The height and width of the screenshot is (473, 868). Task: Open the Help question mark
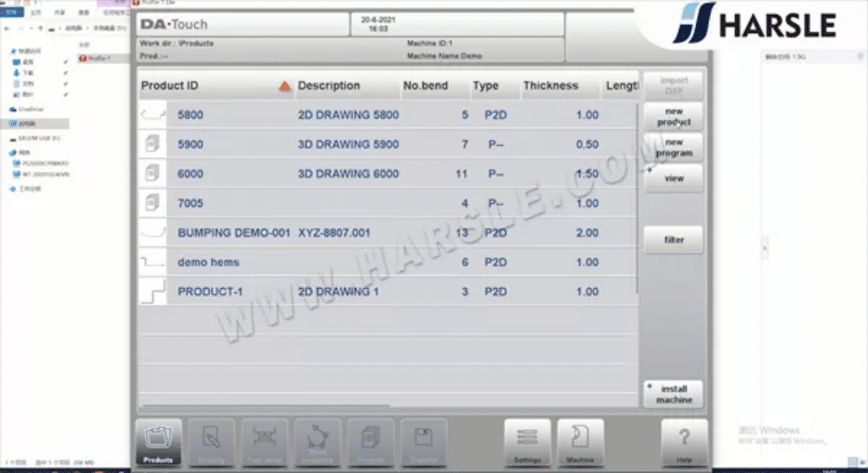point(684,442)
